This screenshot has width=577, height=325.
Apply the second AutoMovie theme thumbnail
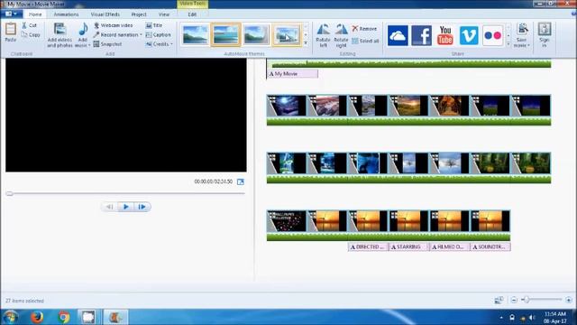coord(225,34)
